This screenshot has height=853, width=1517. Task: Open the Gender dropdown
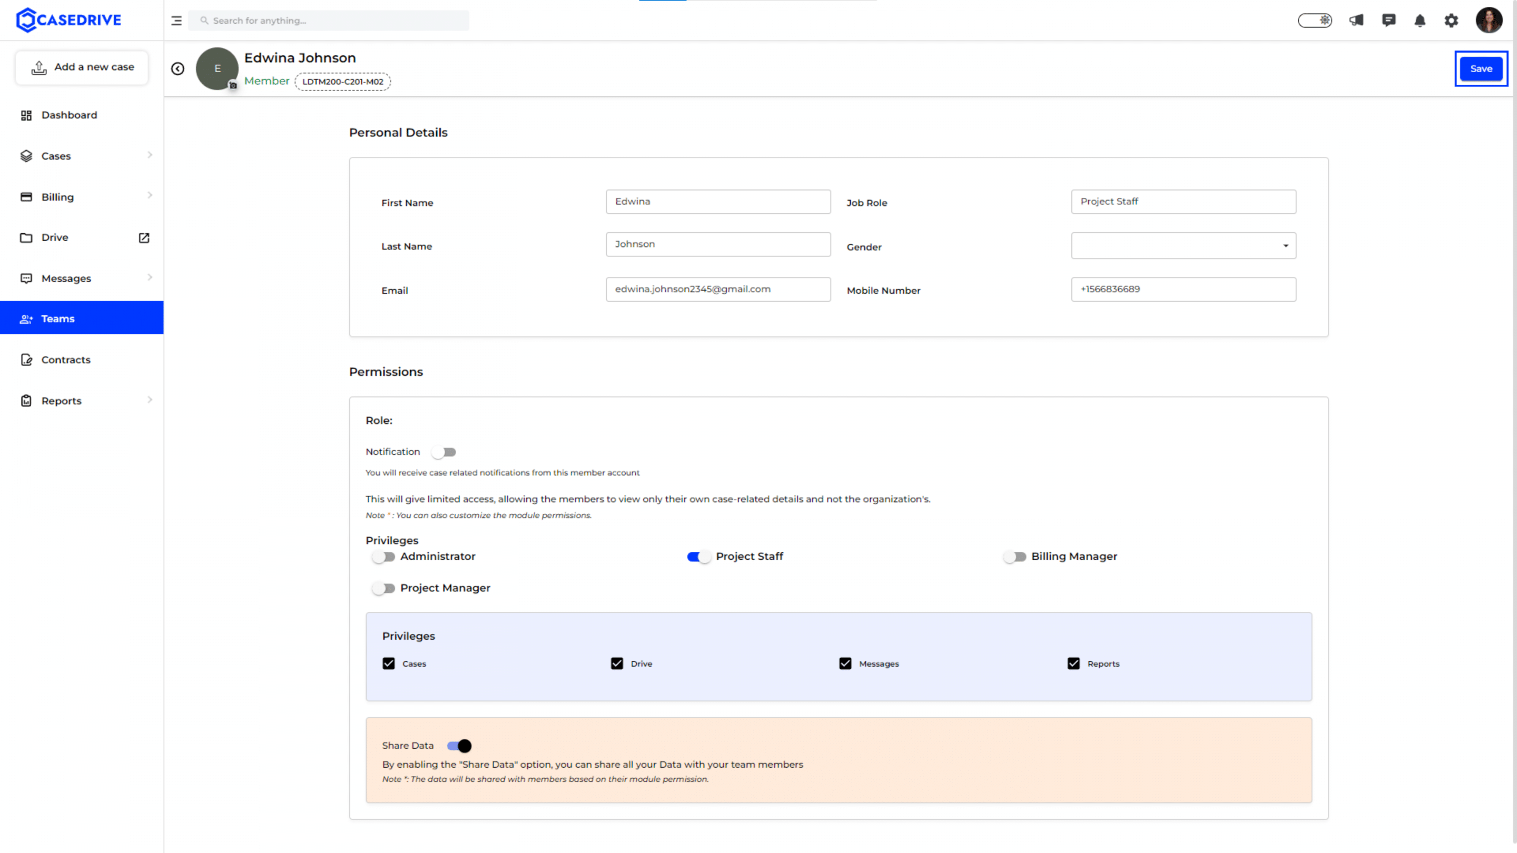pos(1183,245)
